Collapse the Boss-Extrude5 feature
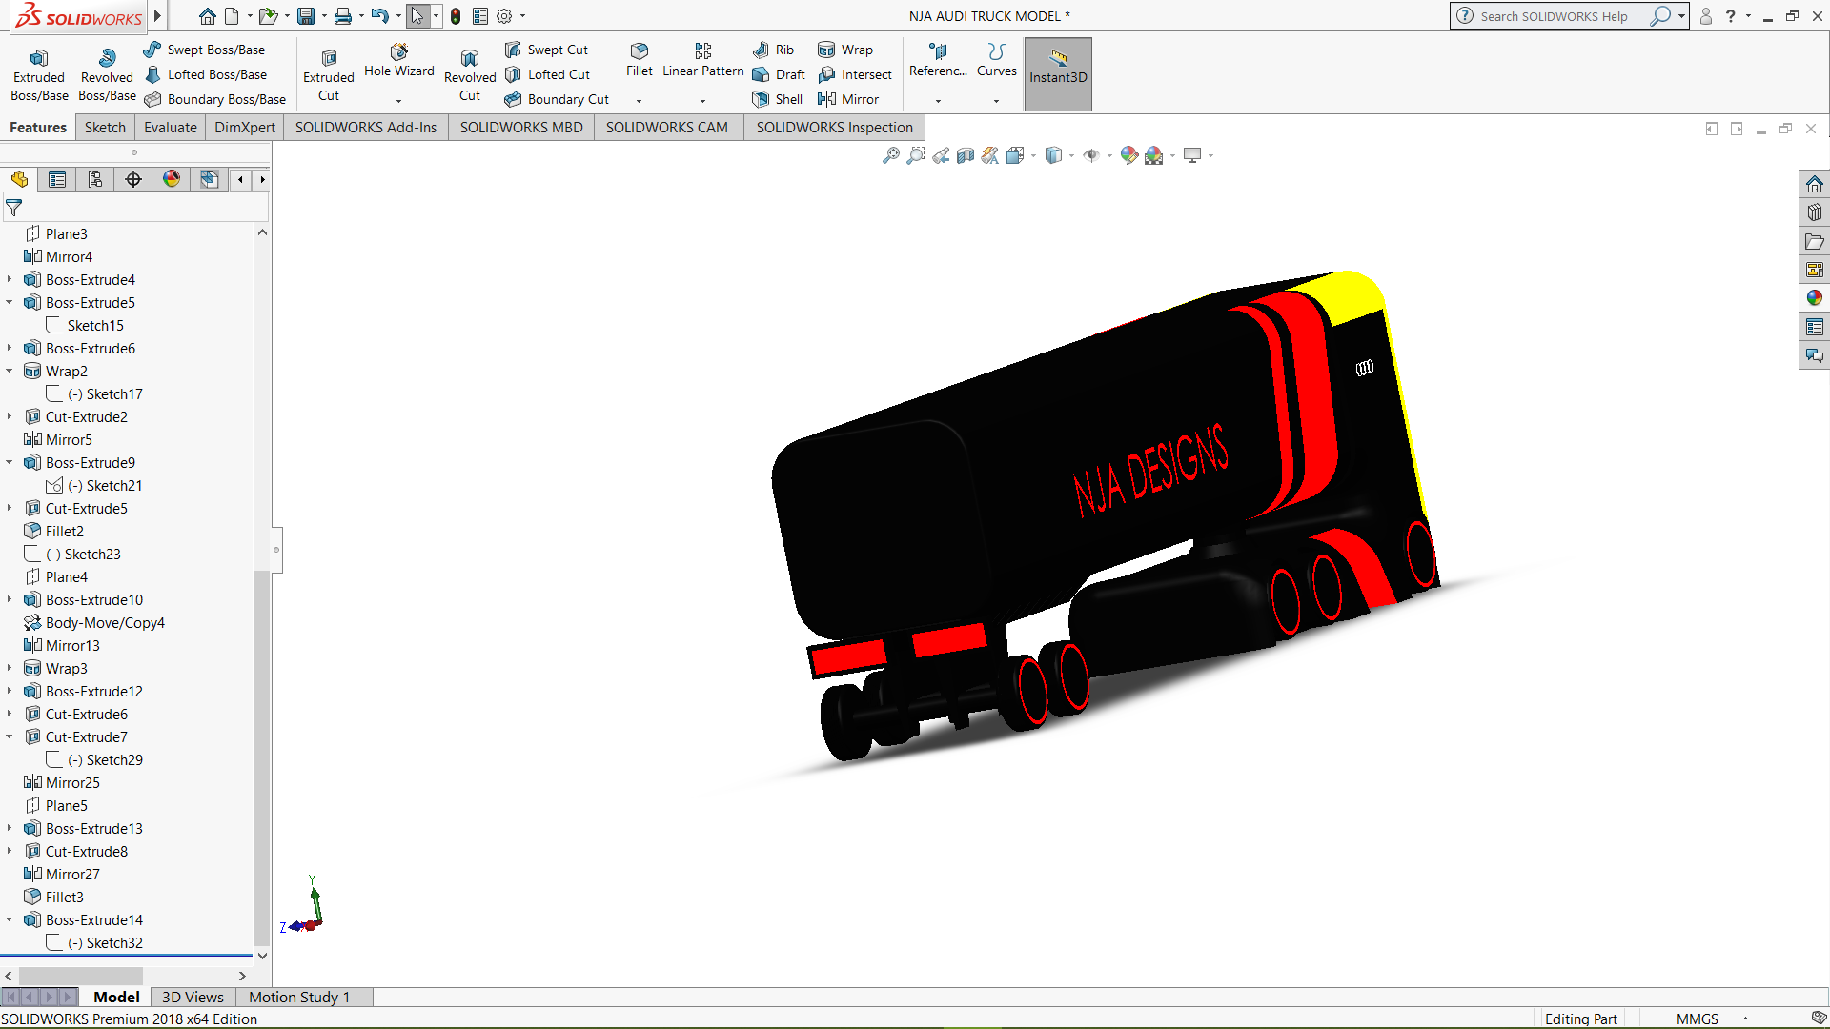Image resolution: width=1830 pixels, height=1029 pixels. [10, 302]
